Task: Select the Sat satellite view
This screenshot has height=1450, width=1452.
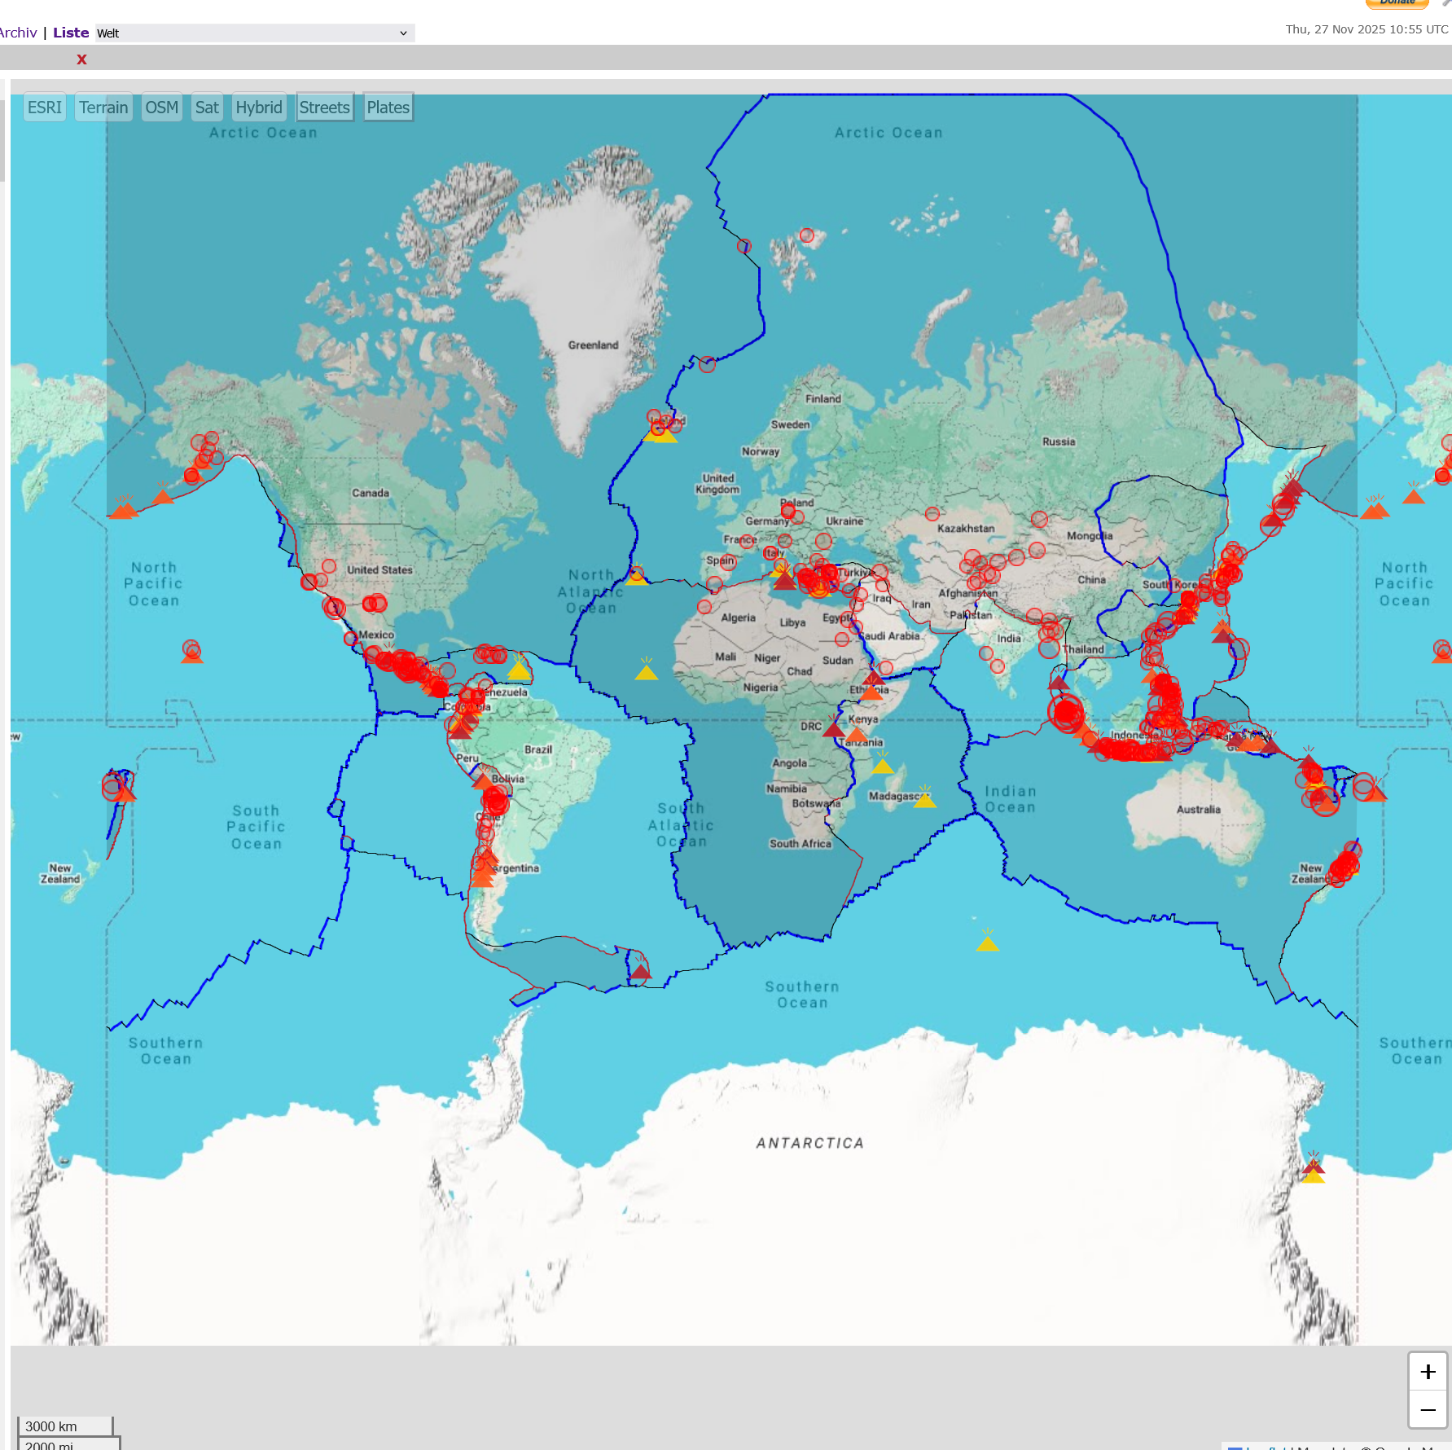Action: [207, 108]
